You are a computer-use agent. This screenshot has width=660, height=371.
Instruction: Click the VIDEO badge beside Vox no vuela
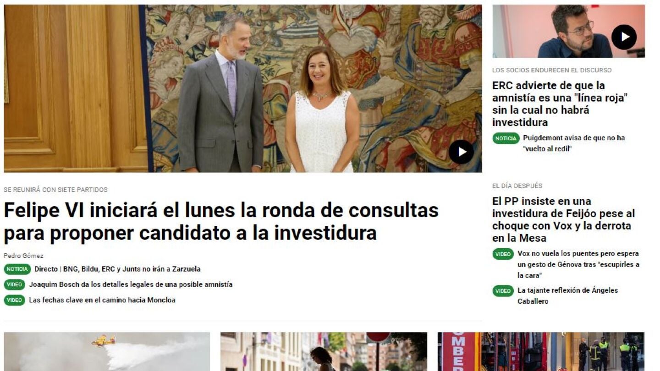[503, 254]
